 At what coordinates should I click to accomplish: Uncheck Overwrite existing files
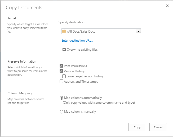point(64,50)
